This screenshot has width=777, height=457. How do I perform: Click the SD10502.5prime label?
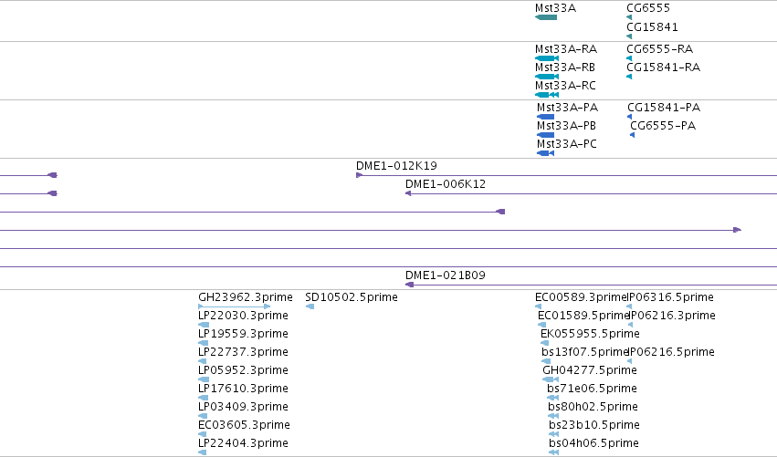pyautogui.click(x=352, y=297)
